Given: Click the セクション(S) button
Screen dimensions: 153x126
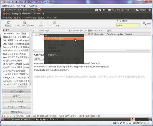Looking at the screenshot, I should pyautogui.click(x=17, y=91).
